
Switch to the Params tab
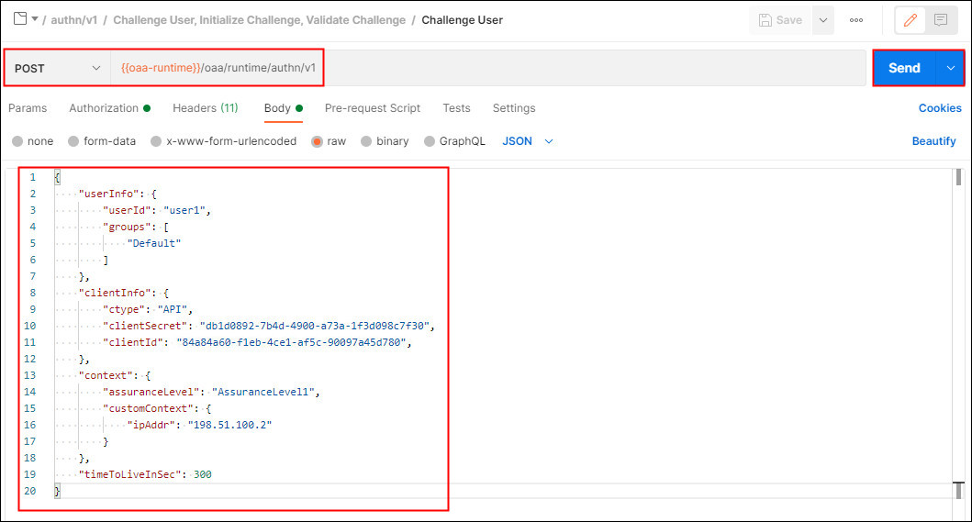pyautogui.click(x=28, y=108)
